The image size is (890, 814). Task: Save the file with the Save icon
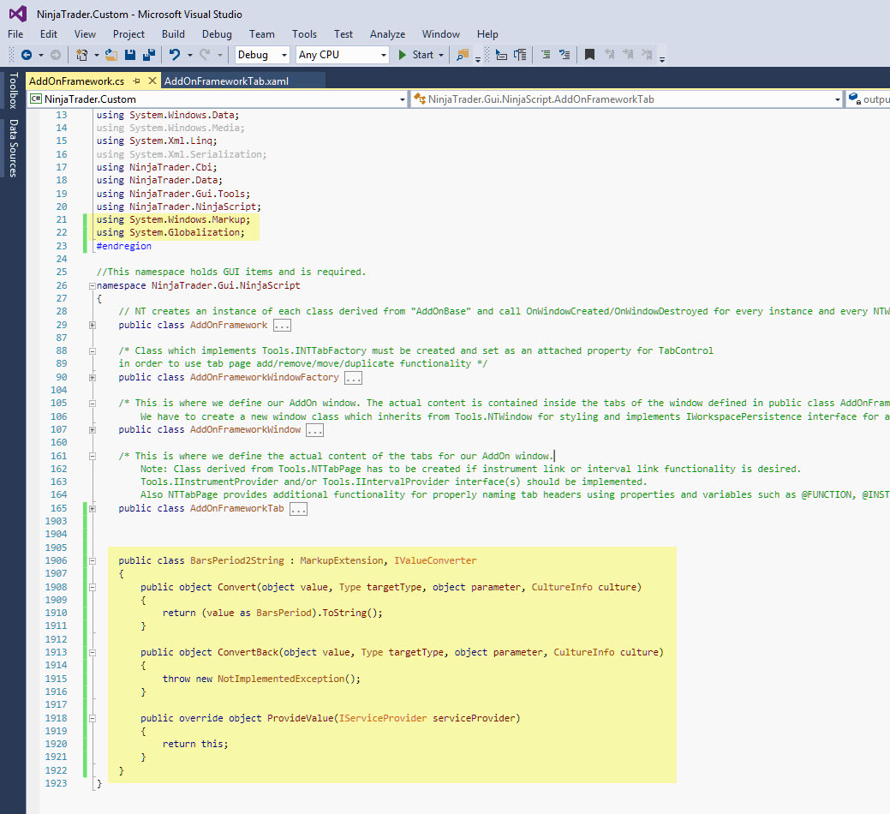[x=130, y=55]
